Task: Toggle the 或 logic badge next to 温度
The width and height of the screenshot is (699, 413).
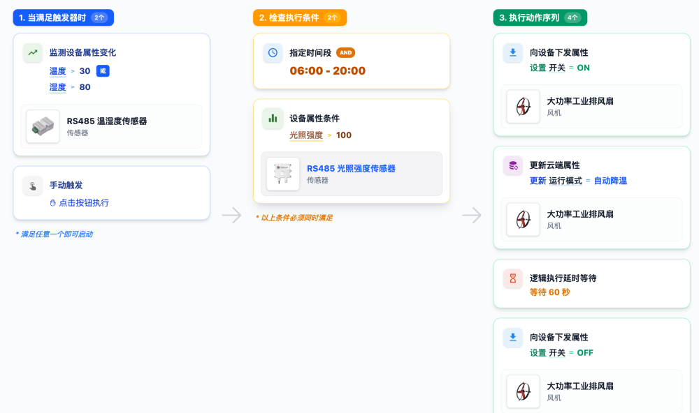Action: pos(103,71)
